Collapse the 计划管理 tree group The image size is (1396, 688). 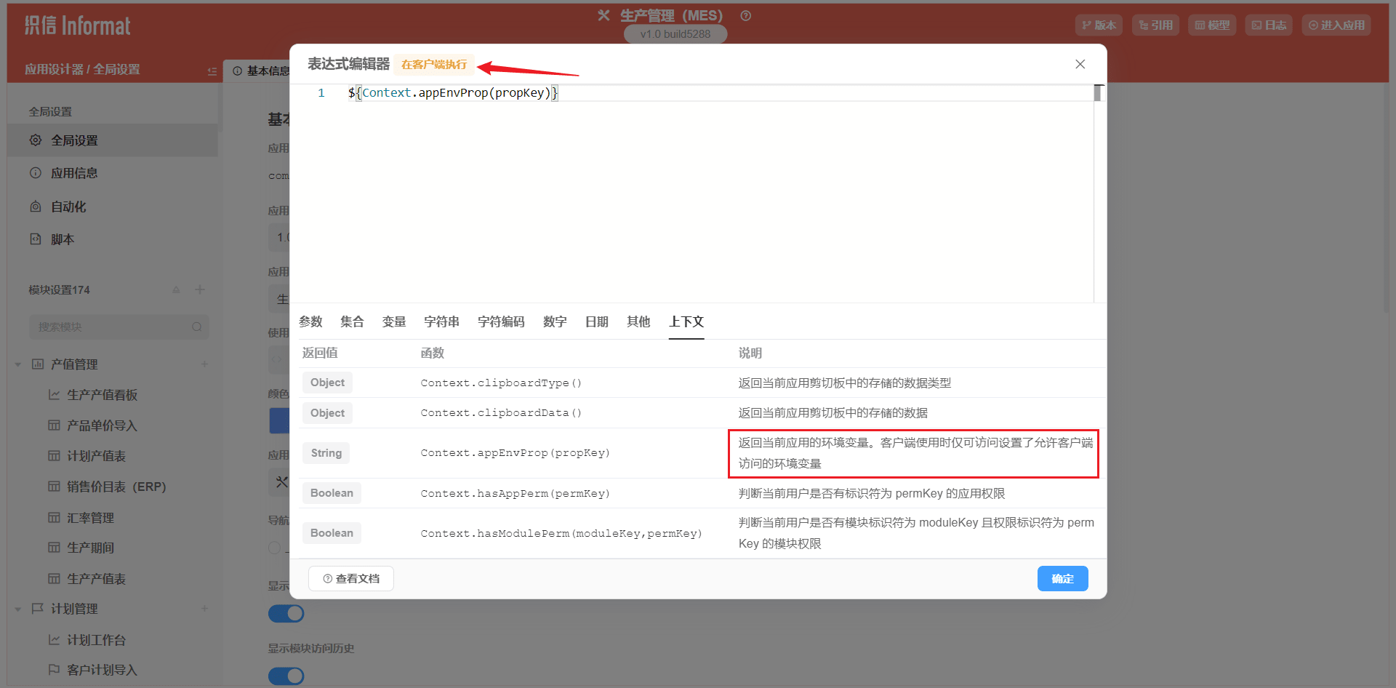(x=18, y=609)
